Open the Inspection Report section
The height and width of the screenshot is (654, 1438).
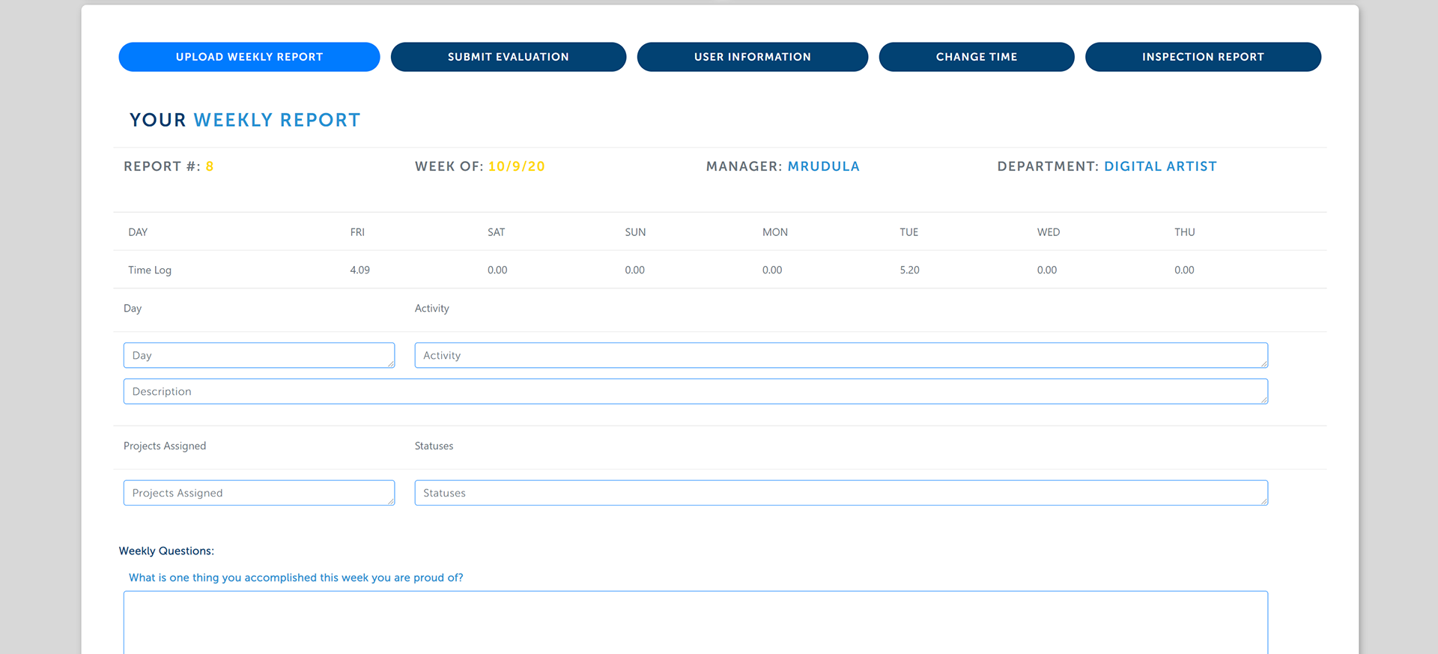1203,57
